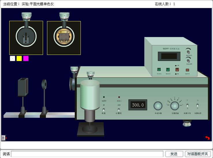
Task: Click the adjustable foot under the monochromator
Action: (x=187, y=124)
